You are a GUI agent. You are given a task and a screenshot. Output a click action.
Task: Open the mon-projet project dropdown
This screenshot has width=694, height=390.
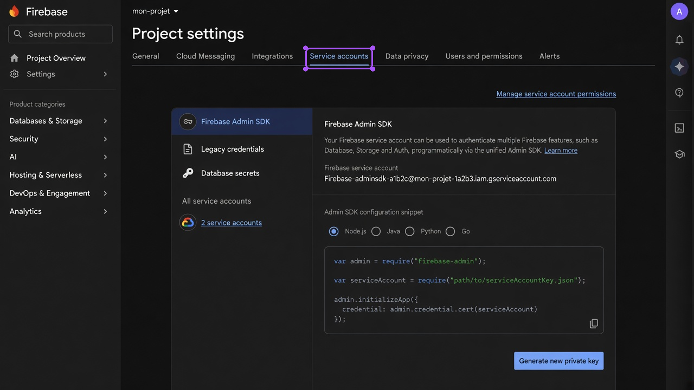pos(155,11)
